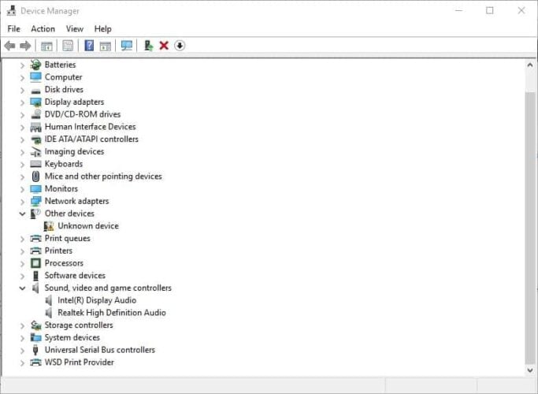Expand the System devices chevron

point(22,338)
